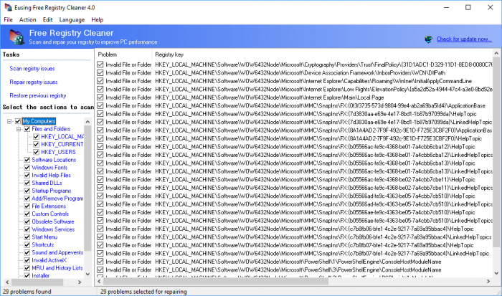Select the PowerShell\1 ConsoleHostModuleName registry key
Image resolution: width=502 pixels, height=296 pixels.
click(x=298, y=262)
